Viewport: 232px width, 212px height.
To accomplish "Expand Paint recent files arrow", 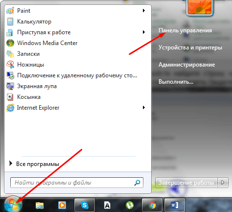I will coord(144,11).
